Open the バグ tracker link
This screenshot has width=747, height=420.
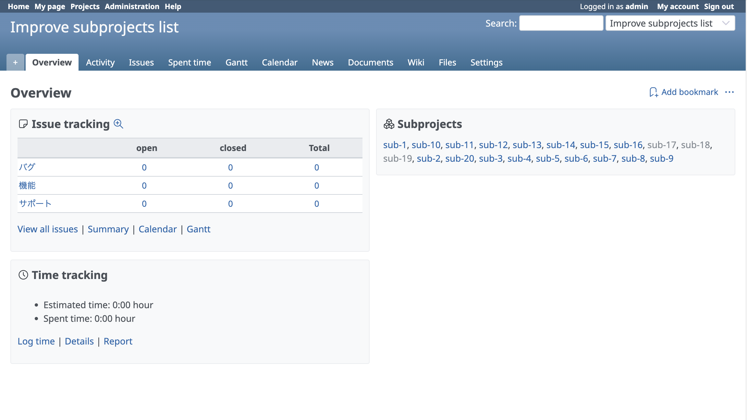pos(27,167)
